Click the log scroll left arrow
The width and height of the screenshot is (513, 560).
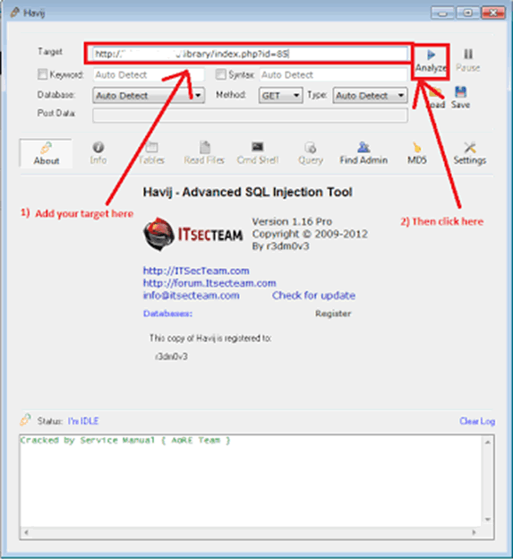click(26, 532)
